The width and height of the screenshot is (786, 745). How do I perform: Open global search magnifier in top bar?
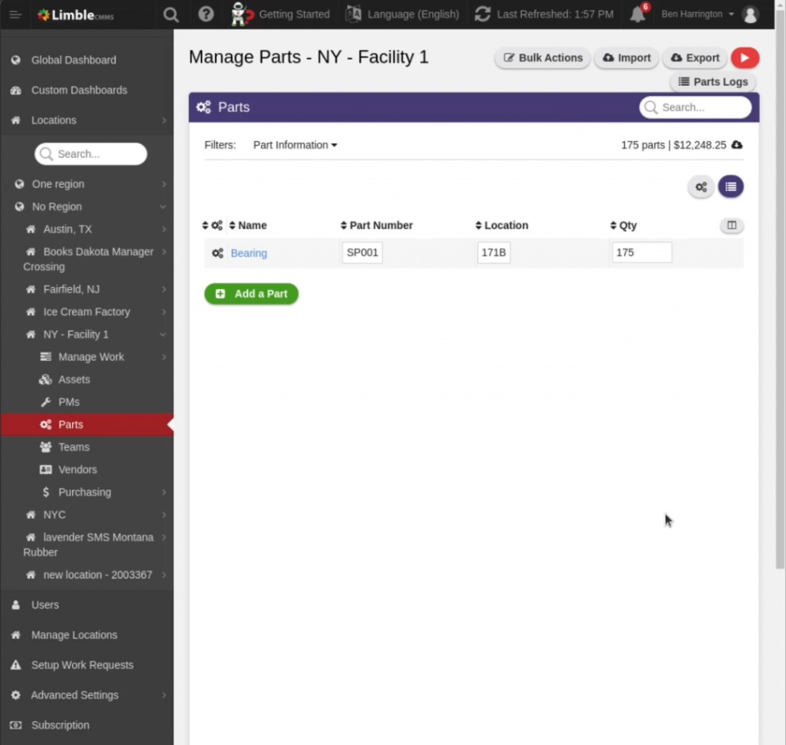[171, 15]
